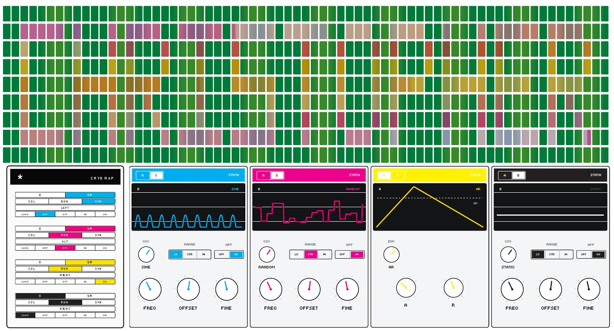Image resolution: width=614 pixels, height=331 pixels.
Task: Select SYN in the magenta map section
Action: point(98,235)
